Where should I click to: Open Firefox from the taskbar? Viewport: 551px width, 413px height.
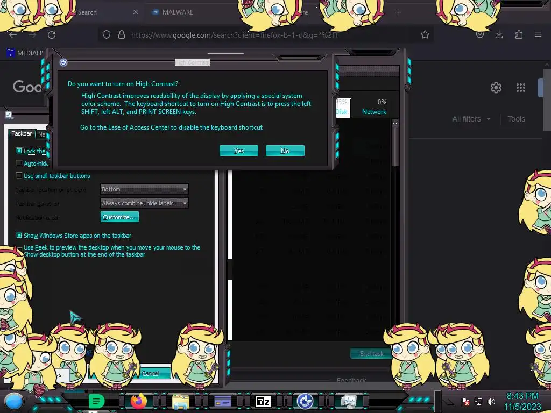tap(139, 401)
